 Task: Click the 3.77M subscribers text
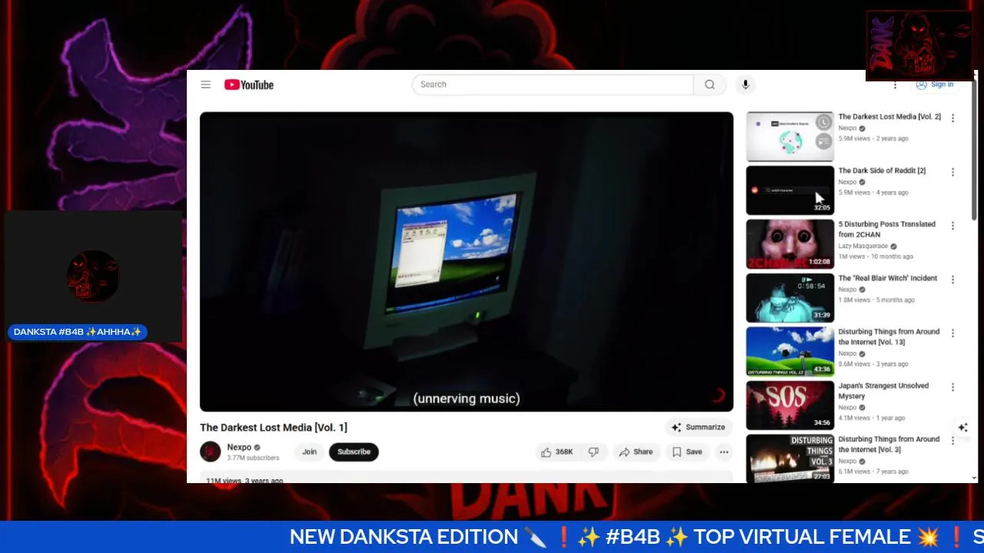[x=253, y=458]
